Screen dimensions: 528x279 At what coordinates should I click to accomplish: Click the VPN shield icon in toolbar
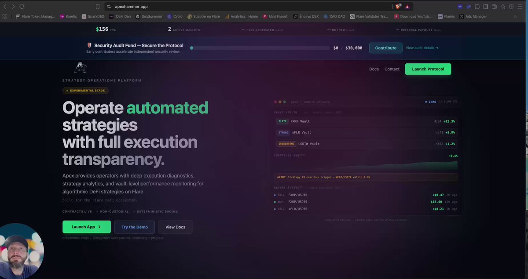(x=511, y=7)
